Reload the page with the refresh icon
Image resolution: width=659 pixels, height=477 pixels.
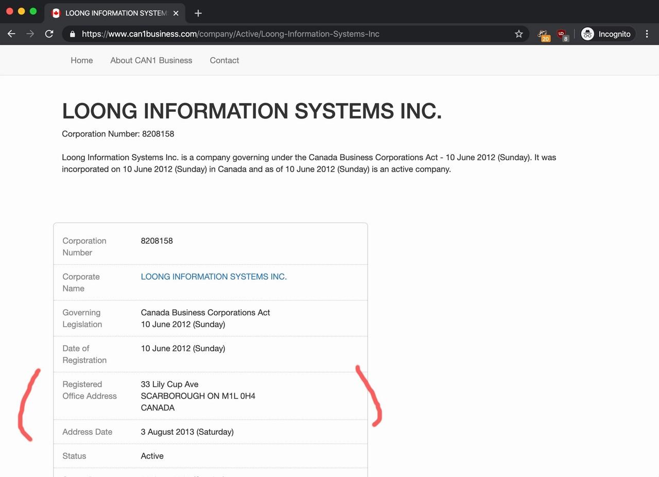tap(49, 34)
